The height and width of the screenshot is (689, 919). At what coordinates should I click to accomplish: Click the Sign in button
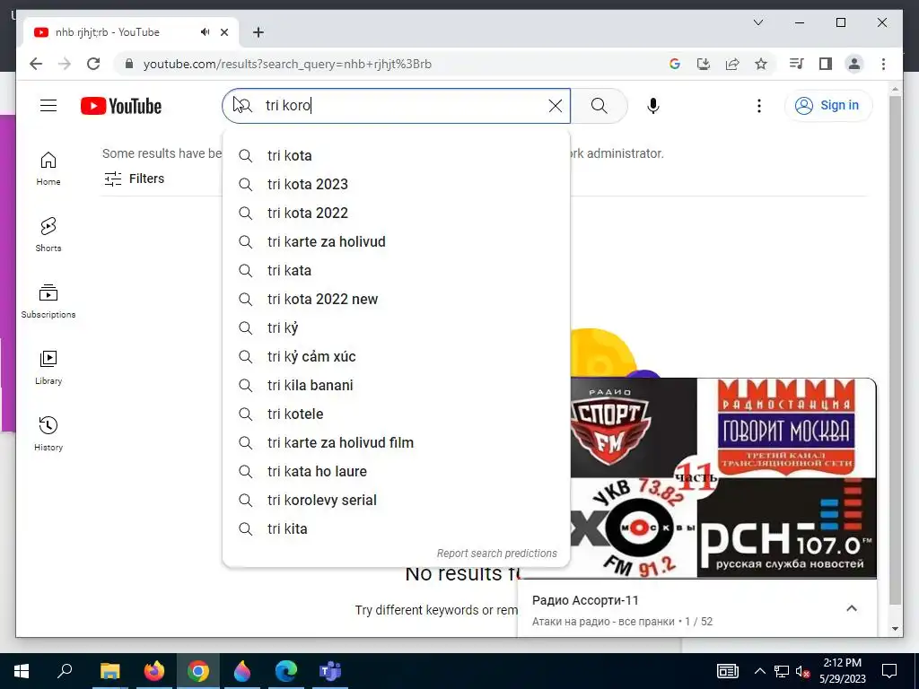828,106
